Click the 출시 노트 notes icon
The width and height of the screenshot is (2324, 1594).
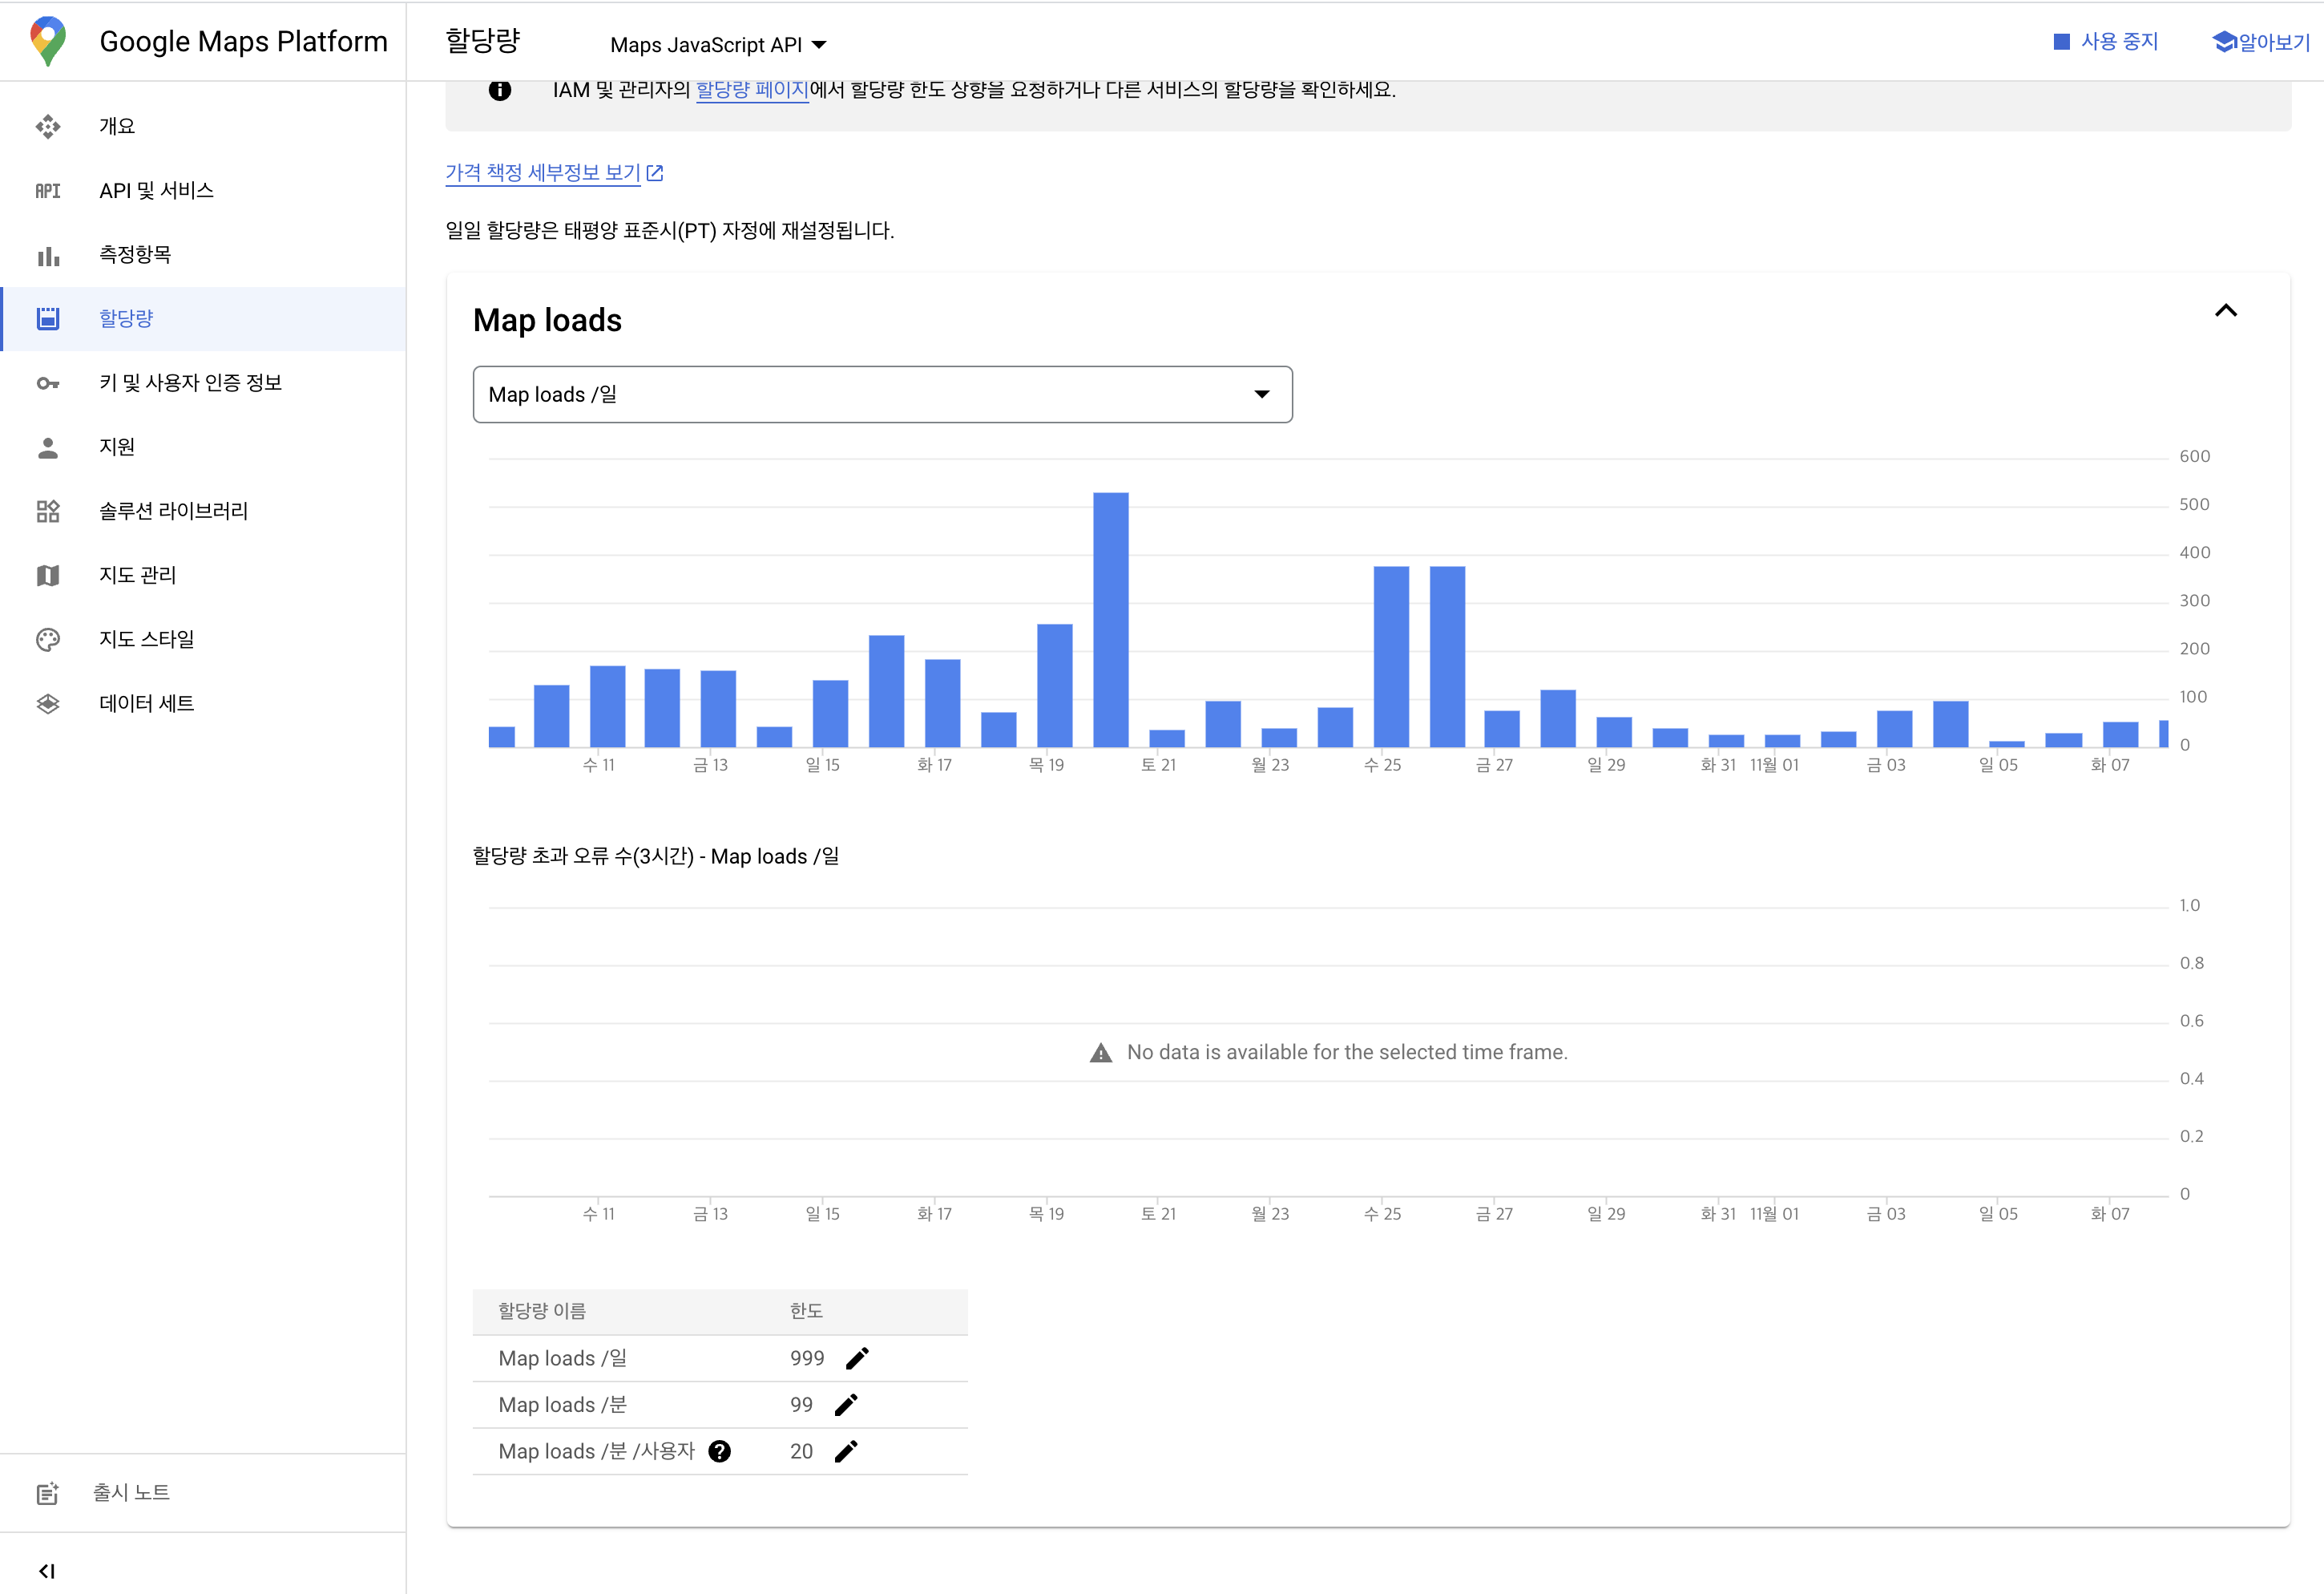(x=47, y=1493)
